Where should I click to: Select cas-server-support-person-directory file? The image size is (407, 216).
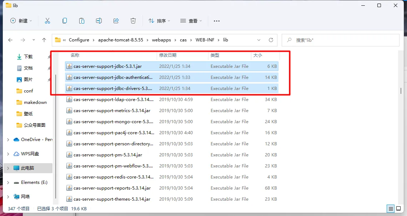click(172, 144)
